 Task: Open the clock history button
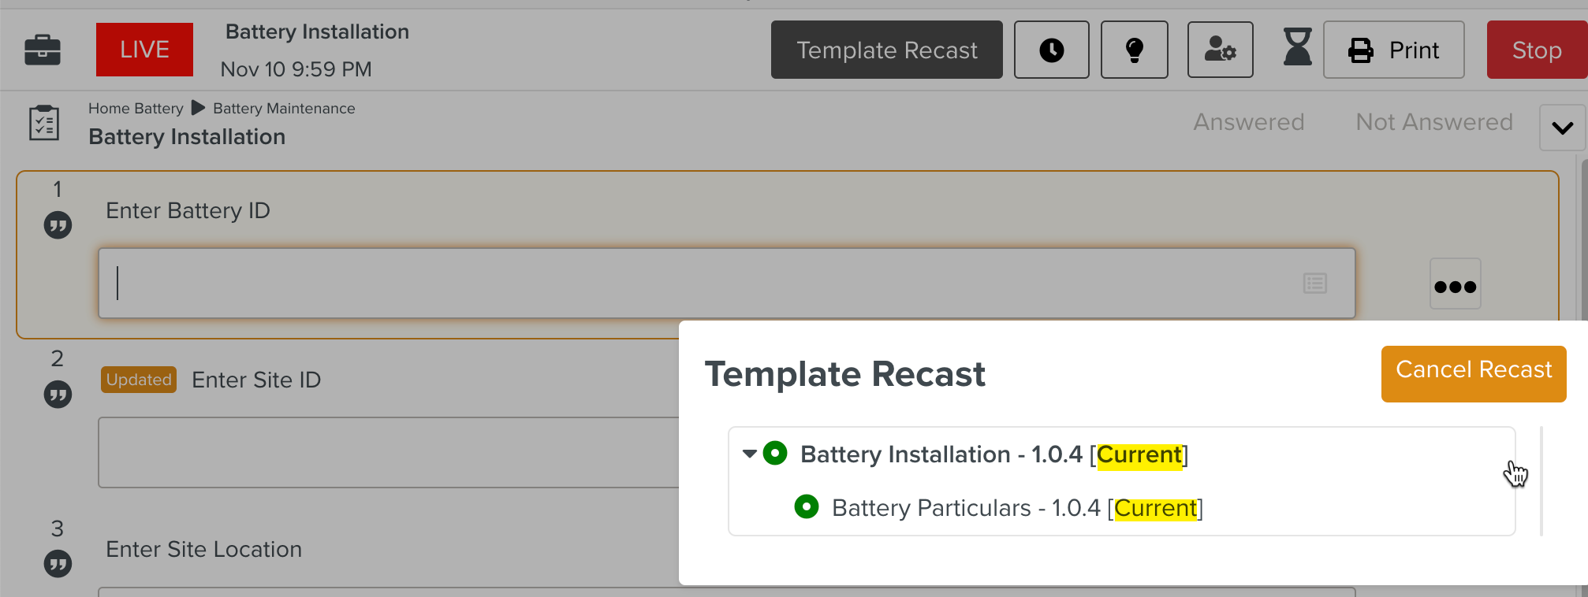[1051, 50]
